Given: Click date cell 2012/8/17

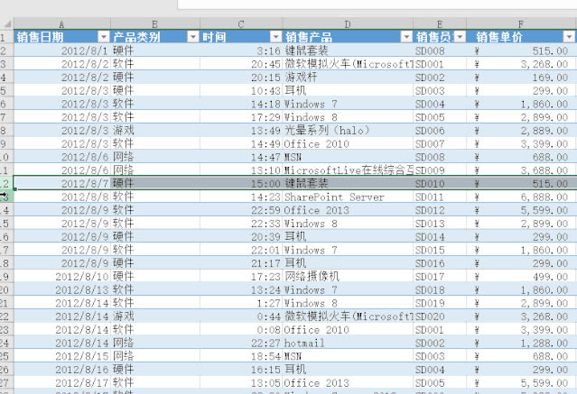Looking at the screenshot, I should coord(61,382).
